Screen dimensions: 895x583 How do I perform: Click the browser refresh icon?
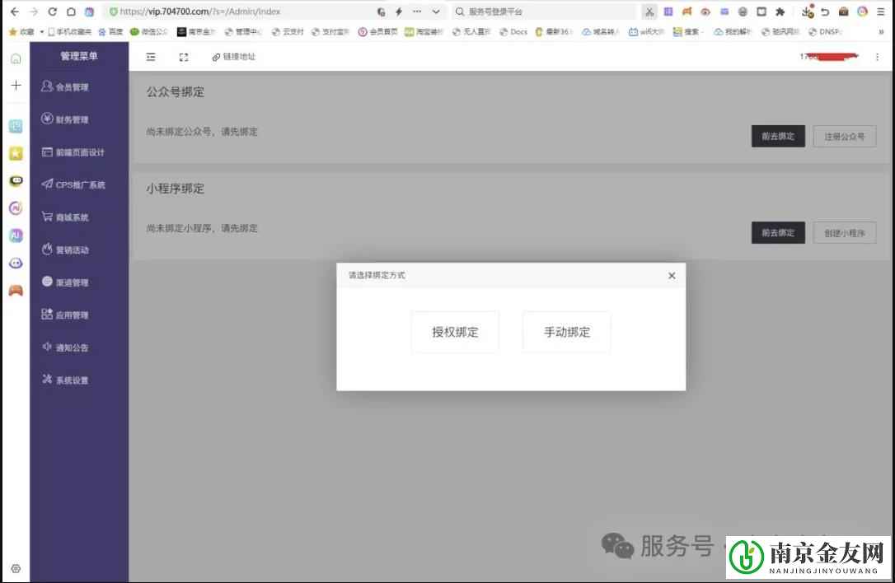(52, 12)
